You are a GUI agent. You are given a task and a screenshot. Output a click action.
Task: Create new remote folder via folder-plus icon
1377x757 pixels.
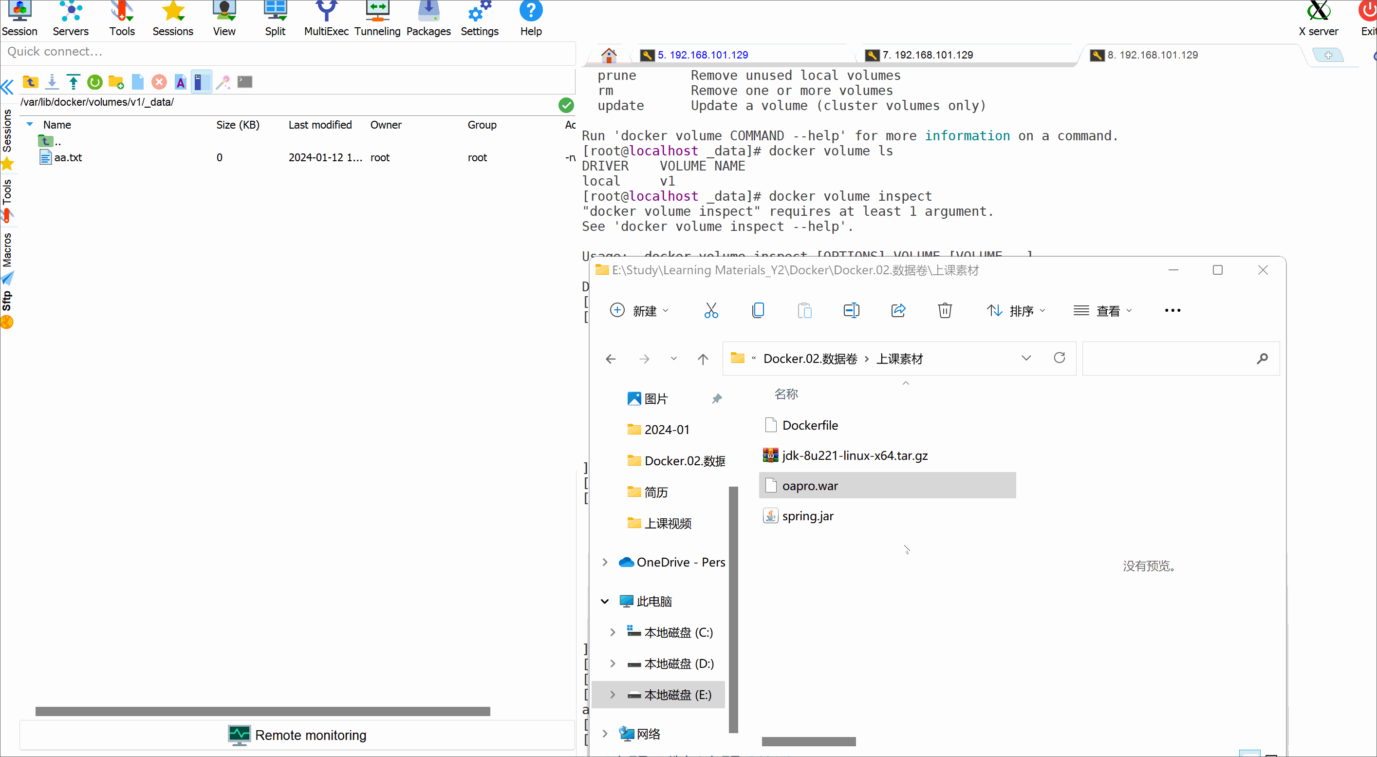pyautogui.click(x=116, y=82)
